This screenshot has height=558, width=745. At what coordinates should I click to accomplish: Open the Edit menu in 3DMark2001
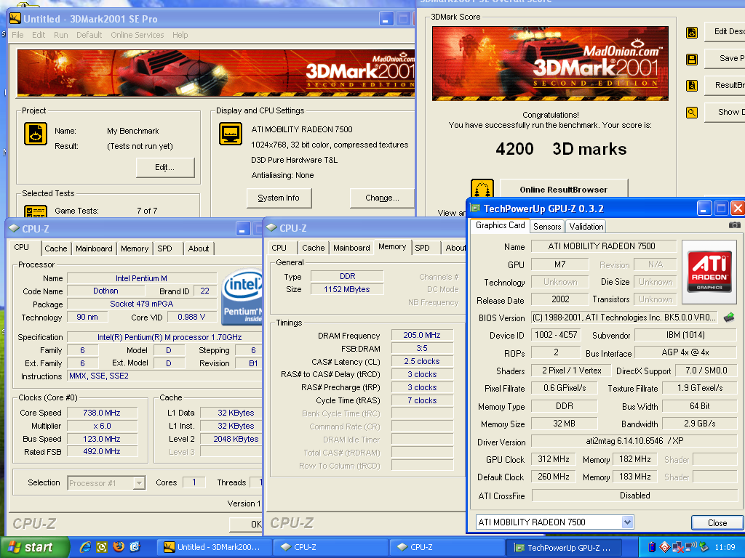39,35
